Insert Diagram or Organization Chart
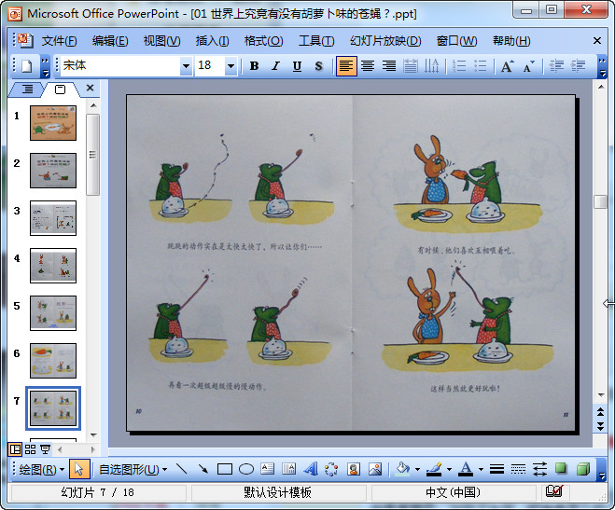Viewport: 615px width, 510px height. 332,469
